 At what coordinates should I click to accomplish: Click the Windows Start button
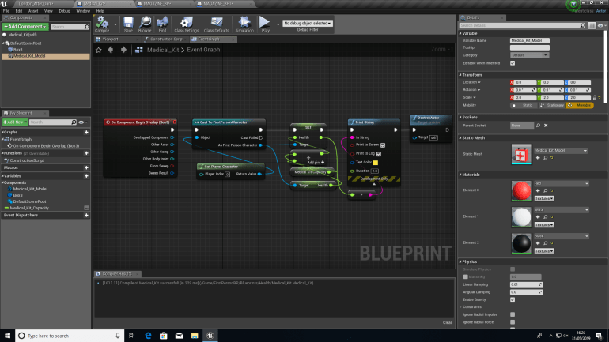tap(7, 336)
